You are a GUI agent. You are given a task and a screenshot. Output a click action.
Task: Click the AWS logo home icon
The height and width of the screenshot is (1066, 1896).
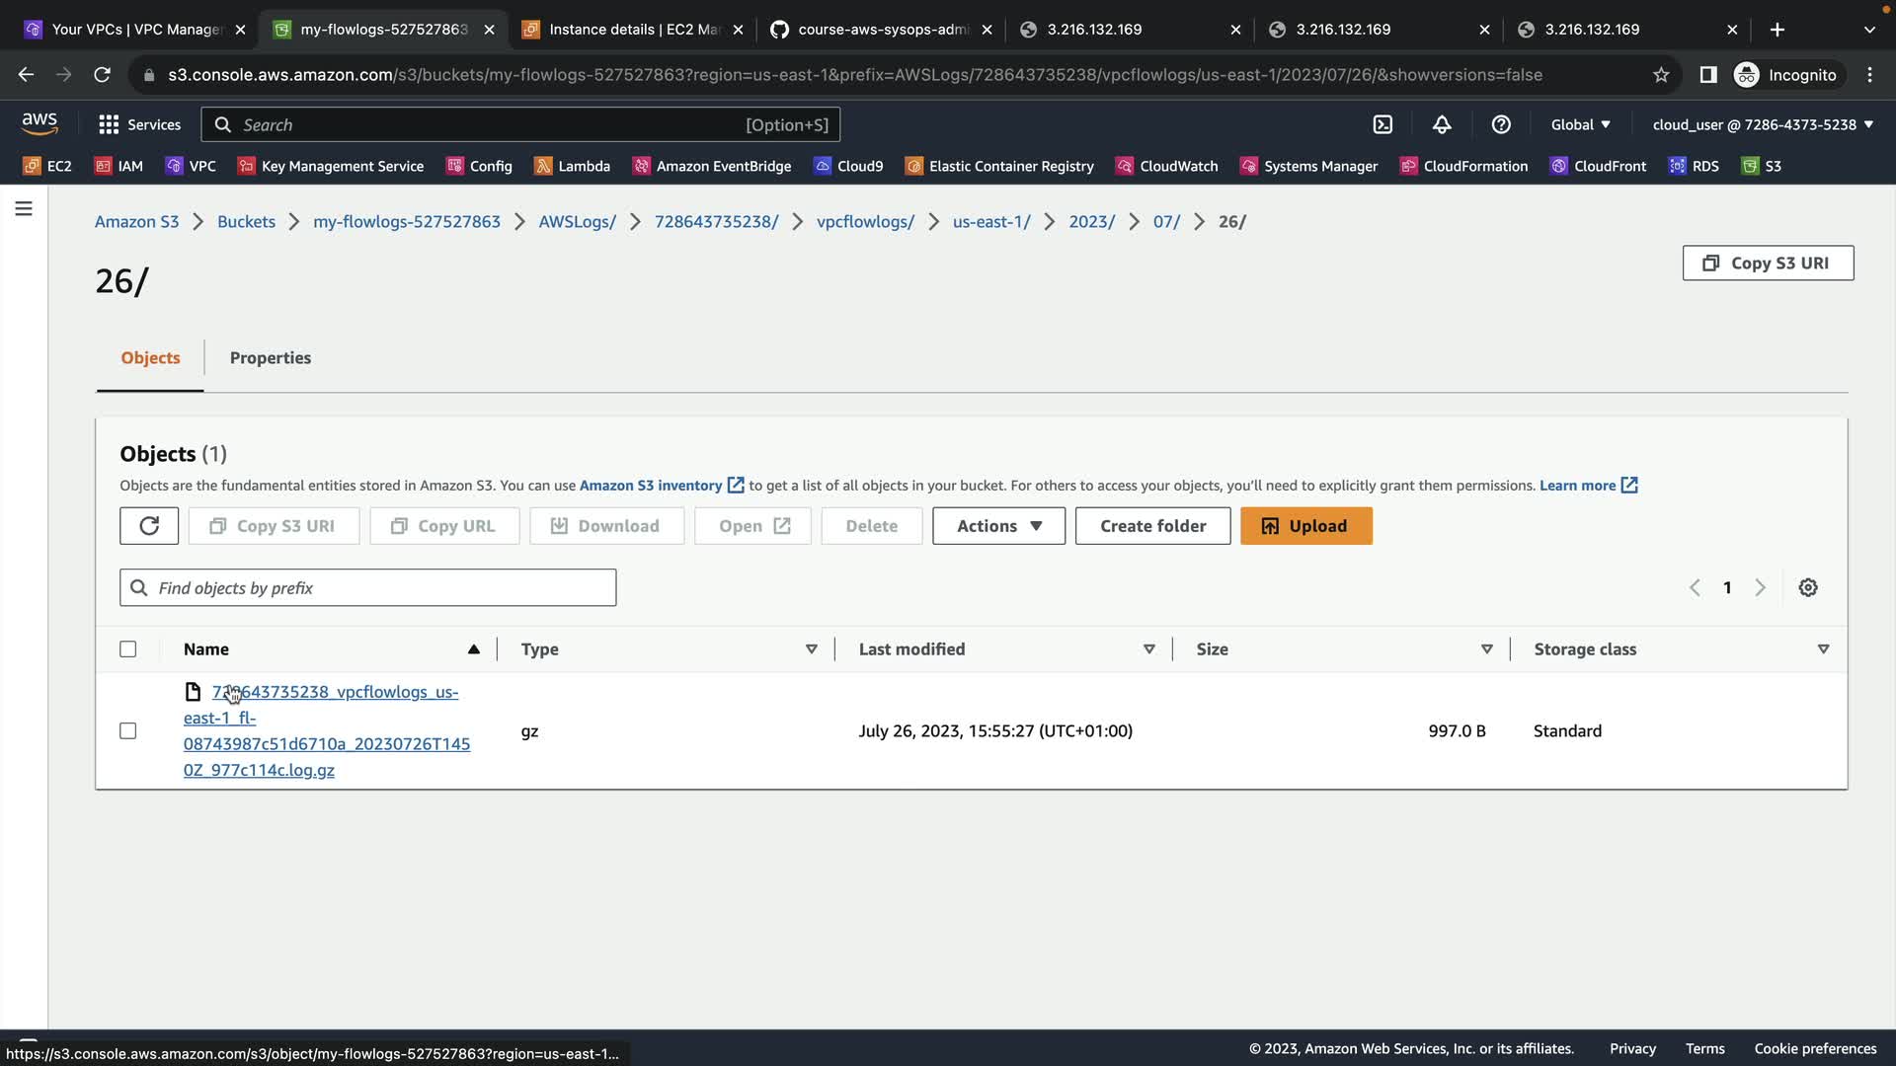39,122
